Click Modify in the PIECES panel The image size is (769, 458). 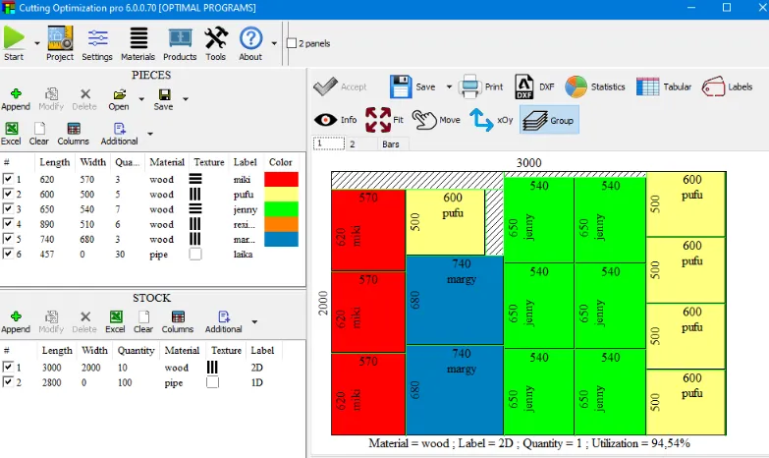(51, 98)
